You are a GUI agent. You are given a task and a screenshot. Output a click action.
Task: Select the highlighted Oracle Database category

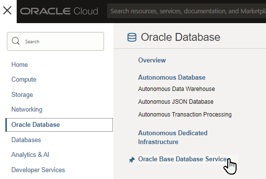click(x=59, y=125)
